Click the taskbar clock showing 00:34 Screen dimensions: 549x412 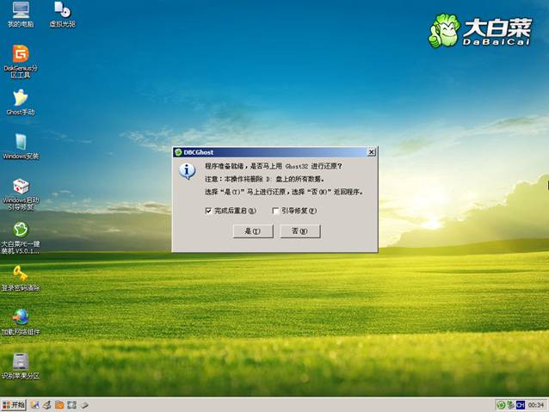tap(536, 405)
